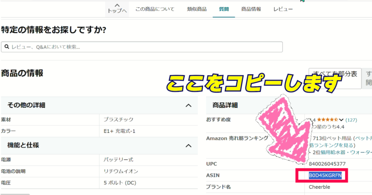Click the 筋ランキングを見る link
The width and height of the screenshot is (372, 195).
[x=331, y=145]
